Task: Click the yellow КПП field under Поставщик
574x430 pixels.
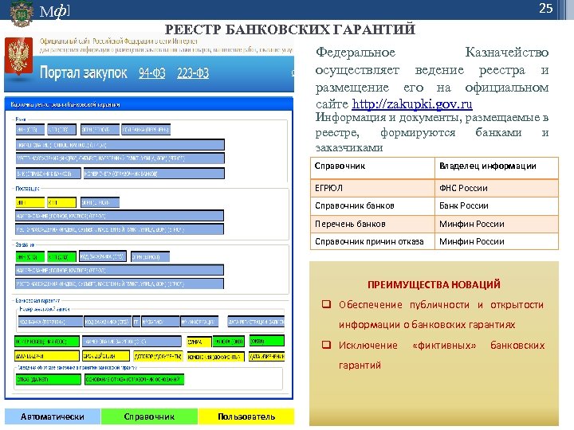Action: [x=61, y=202]
